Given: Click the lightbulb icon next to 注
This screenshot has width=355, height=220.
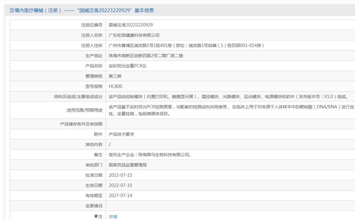Looking at the screenshot, I should (96, 216).
